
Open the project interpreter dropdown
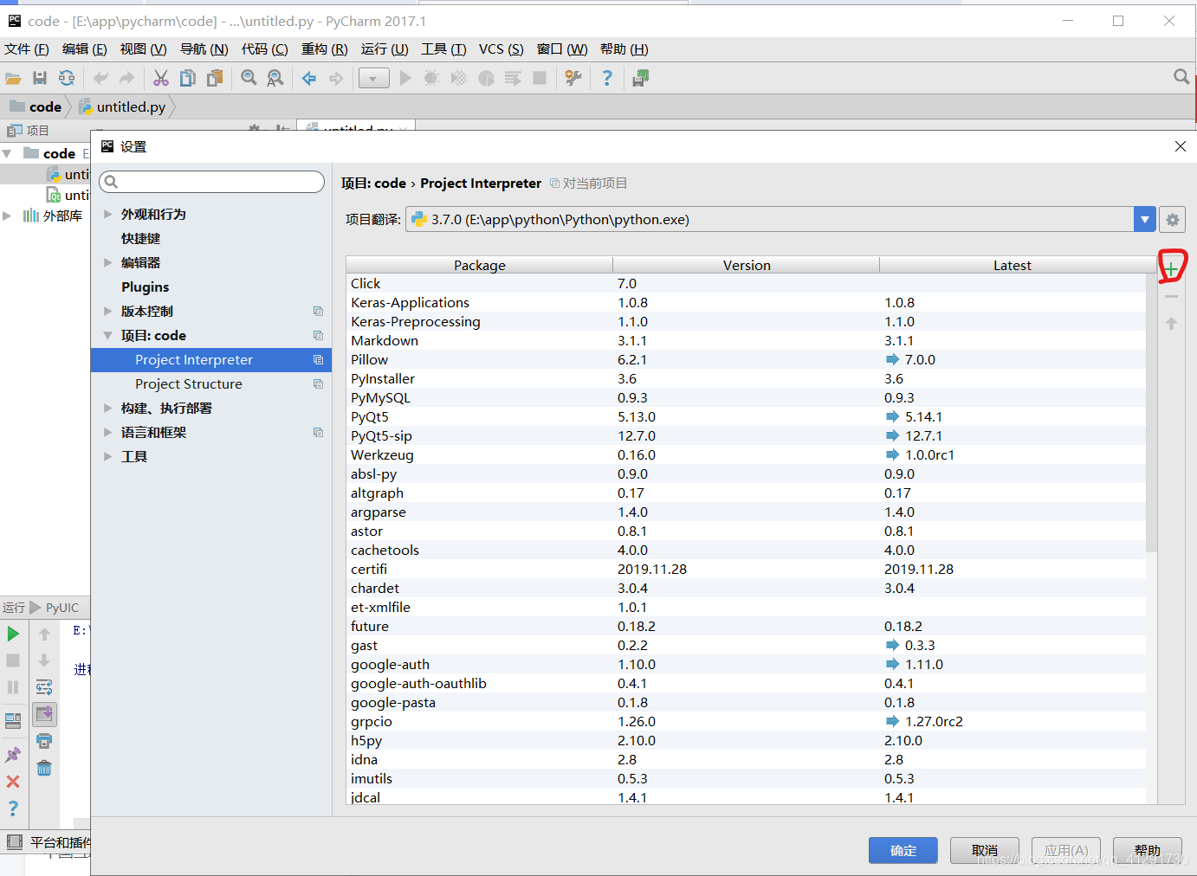[x=1144, y=219]
